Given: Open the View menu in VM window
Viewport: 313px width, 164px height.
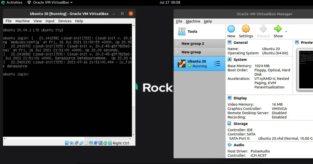Looking at the screenshot, I should 38,21.
